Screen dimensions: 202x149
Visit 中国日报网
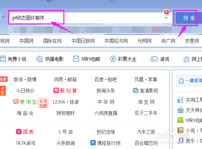click(83, 41)
